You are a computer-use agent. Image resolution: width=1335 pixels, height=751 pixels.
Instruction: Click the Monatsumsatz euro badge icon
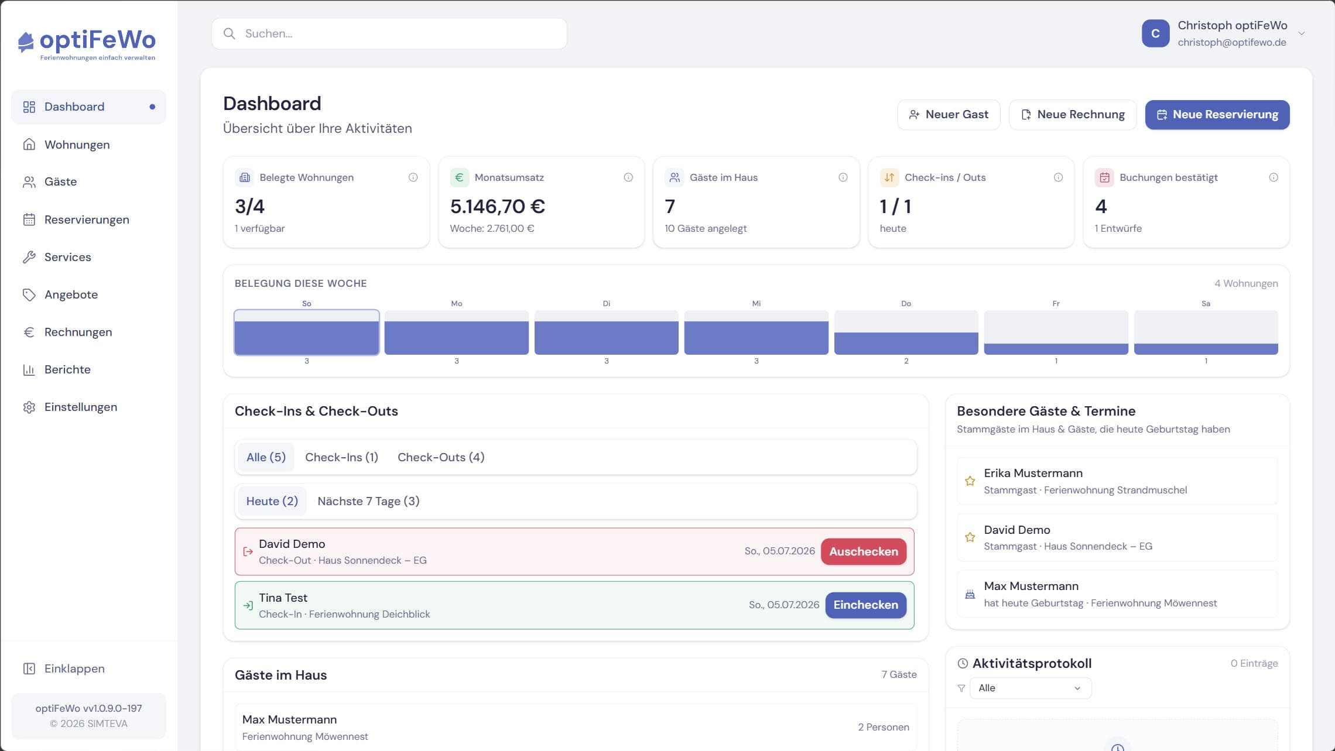tap(460, 177)
